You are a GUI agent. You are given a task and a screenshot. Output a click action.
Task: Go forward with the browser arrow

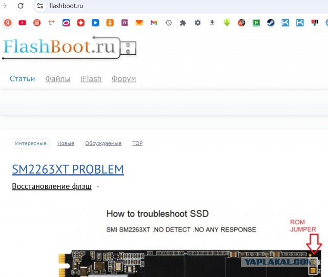4,6
